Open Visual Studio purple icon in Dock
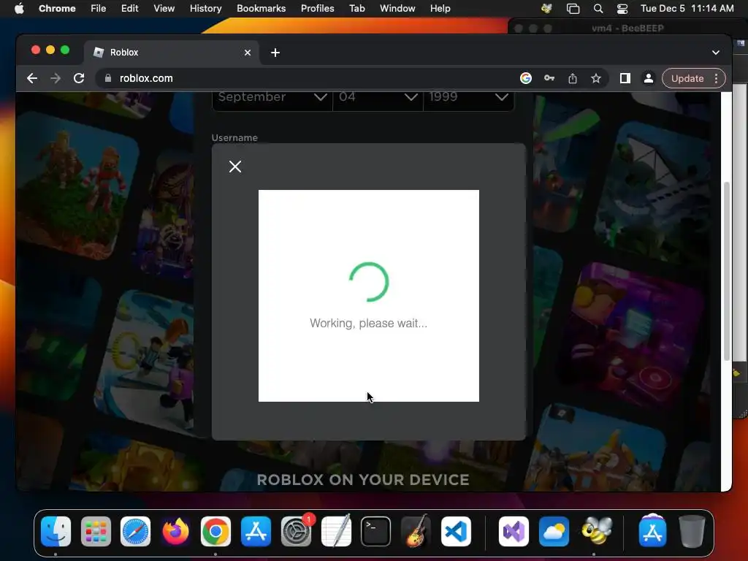The width and height of the screenshot is (748, 561). pos(514,531)
